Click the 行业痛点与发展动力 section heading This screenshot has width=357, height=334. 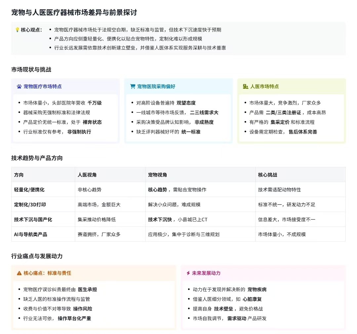tap(37, 256)
